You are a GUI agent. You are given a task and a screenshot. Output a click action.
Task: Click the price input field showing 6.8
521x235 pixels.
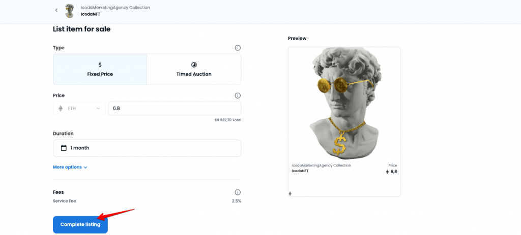pyautogui.click(x=175, y=109)
